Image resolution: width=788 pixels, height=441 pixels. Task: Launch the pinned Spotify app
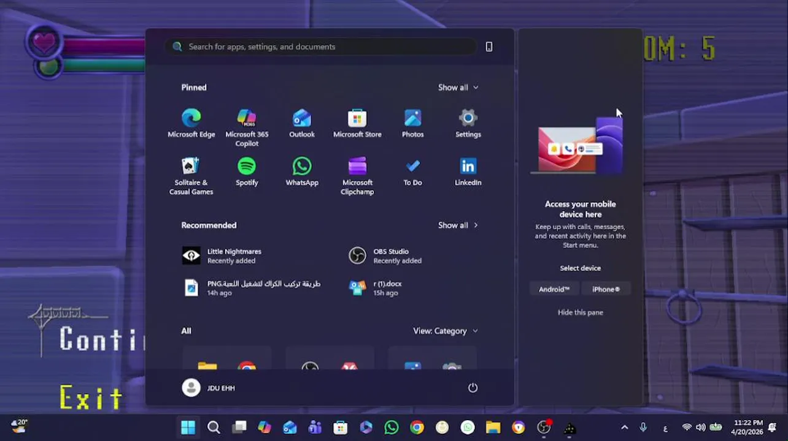click(247, 172)
